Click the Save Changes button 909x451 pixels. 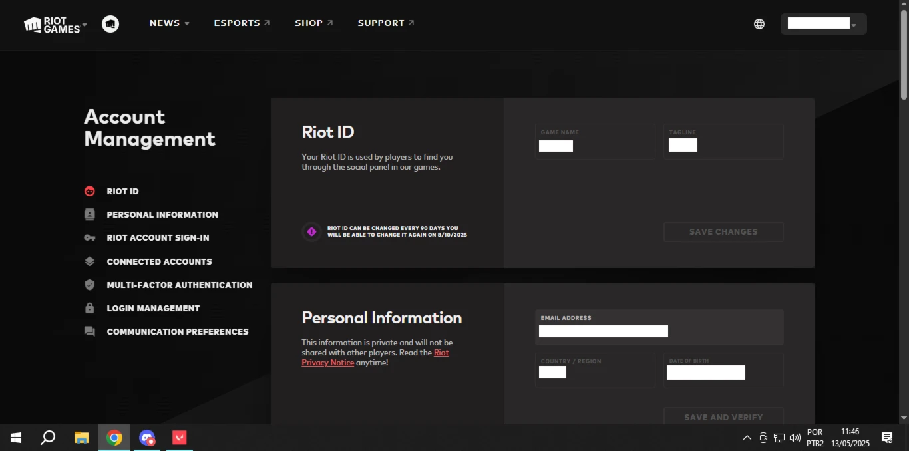723,232
